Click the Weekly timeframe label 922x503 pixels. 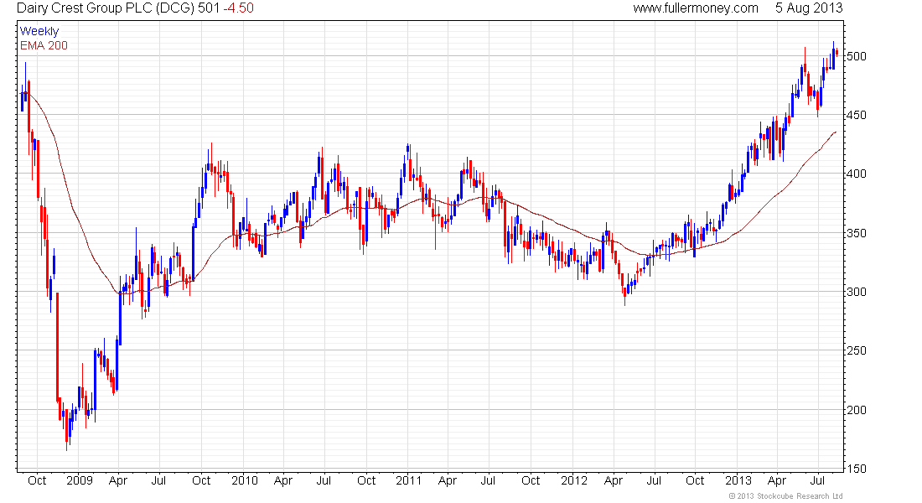[39, 31]
